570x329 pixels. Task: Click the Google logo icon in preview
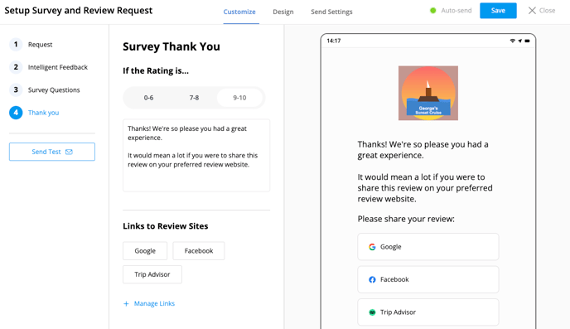(x=372, y=247)
